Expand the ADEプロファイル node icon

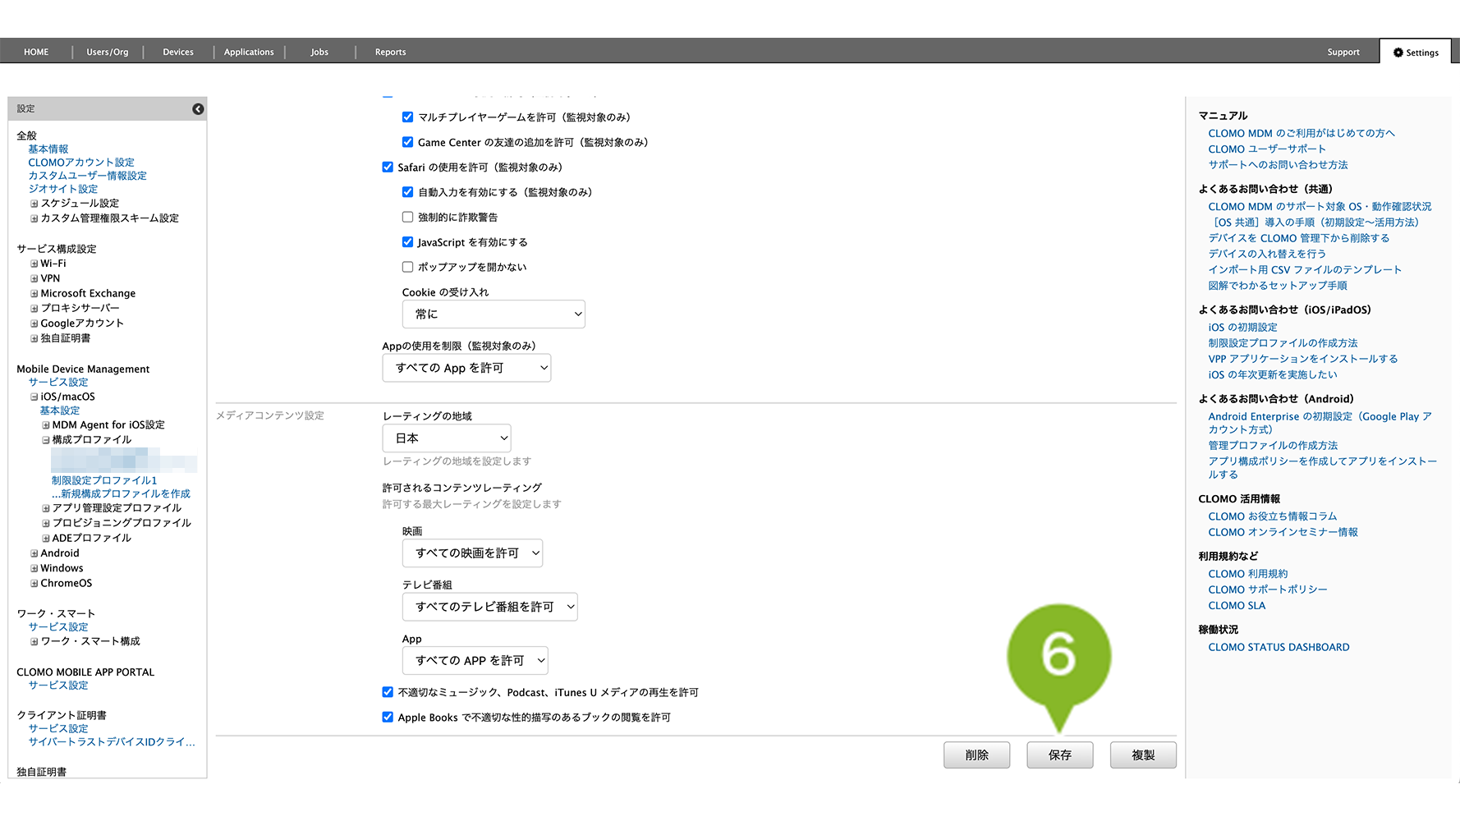tap(46, 539)
